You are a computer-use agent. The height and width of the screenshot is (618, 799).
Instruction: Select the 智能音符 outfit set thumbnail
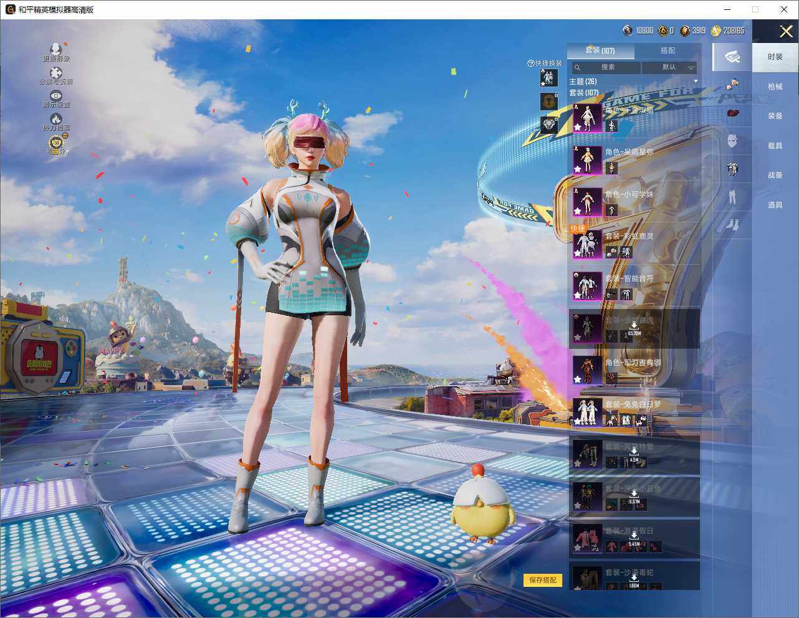587,286
